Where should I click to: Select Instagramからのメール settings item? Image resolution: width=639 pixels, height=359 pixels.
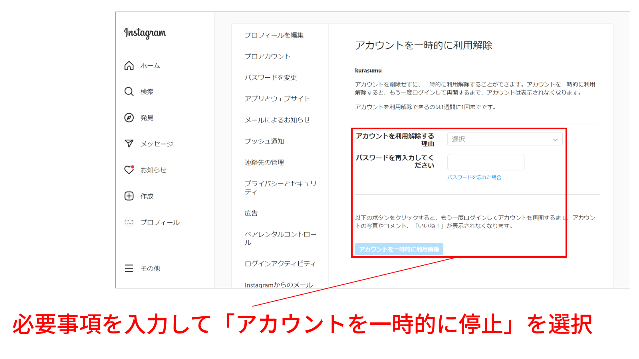pyautogui.click(x=279, y=285)
